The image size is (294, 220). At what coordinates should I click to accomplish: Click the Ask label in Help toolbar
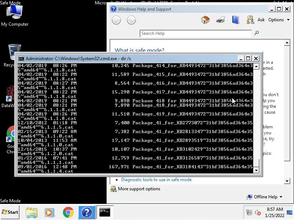coord(261,20)
